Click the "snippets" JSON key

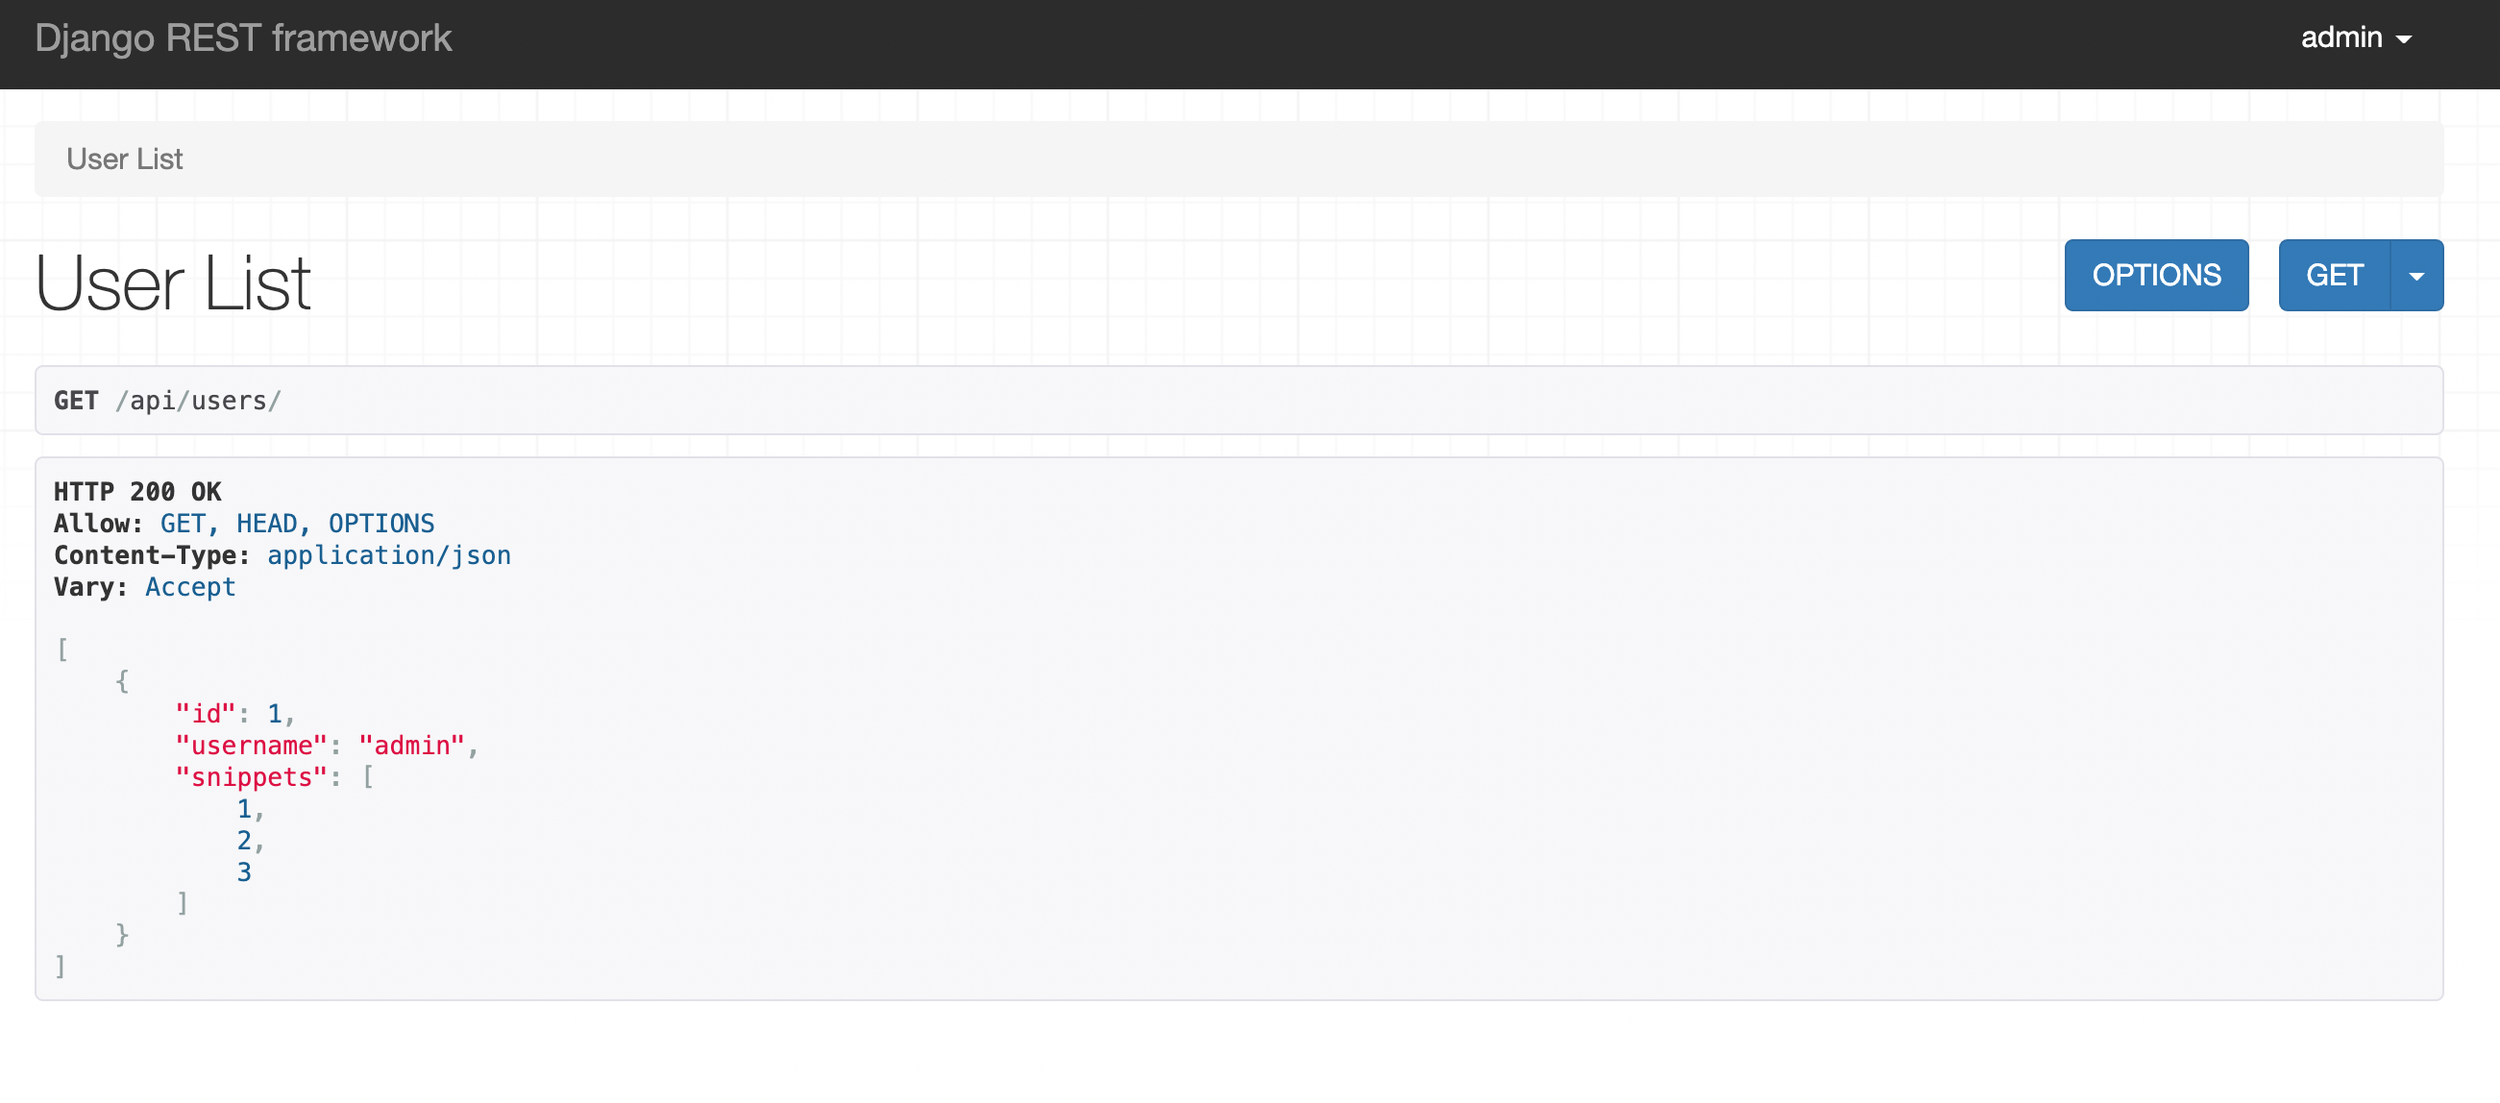pos(252,777)
